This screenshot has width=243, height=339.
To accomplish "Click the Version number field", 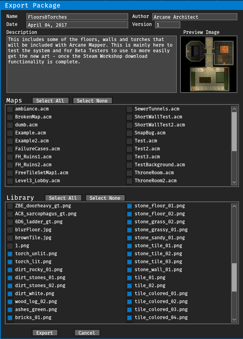I will pyautogui.click(x=167, y=25).
